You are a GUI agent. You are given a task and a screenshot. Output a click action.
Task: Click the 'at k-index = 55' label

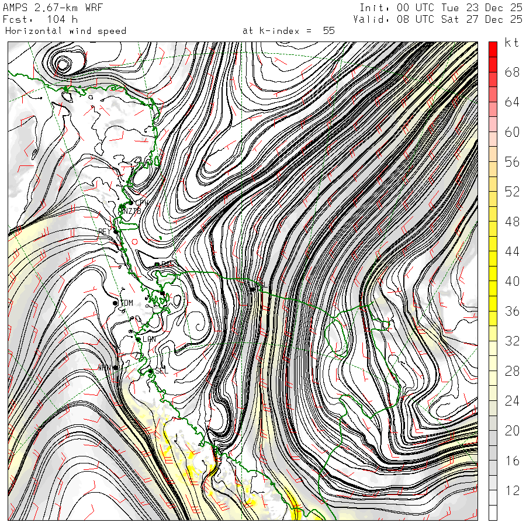(x=288, y=31)
